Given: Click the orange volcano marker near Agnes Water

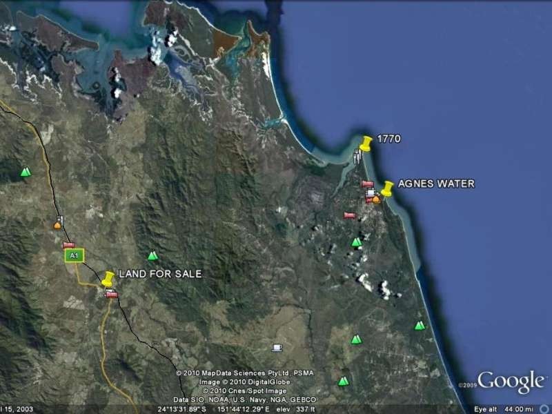Looking at the screenshot, I should (x=375, y=200).
